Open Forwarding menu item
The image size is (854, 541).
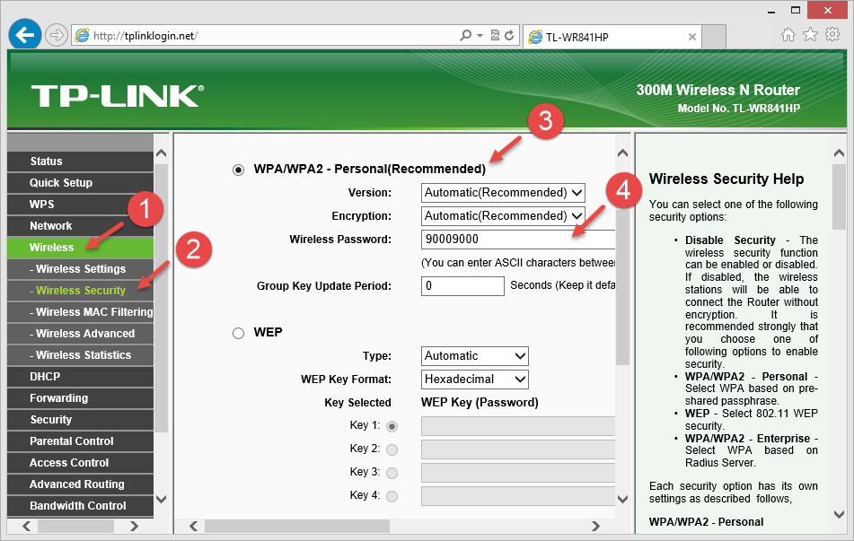click(x=81, y=397)
